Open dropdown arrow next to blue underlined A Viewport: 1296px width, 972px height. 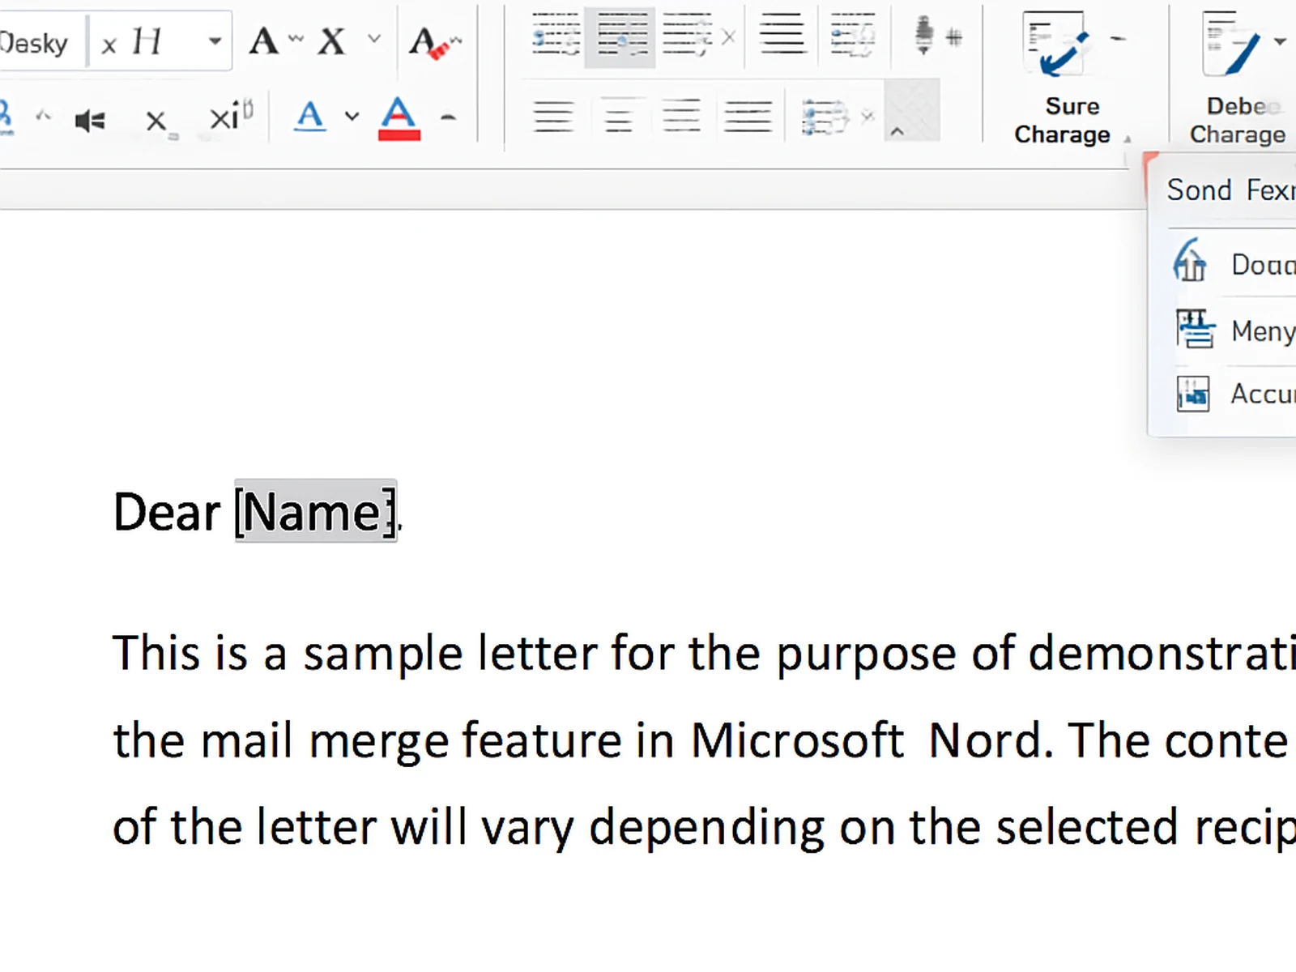[352, 117]
